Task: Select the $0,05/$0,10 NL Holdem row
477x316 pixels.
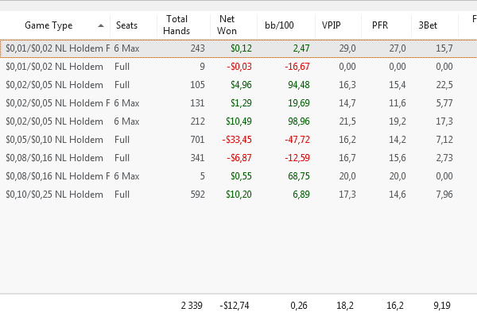Action: click(x=238, y=140)
